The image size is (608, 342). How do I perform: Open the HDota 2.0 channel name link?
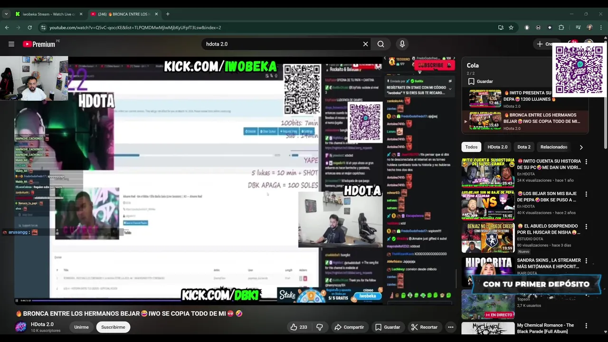point(42,324)
